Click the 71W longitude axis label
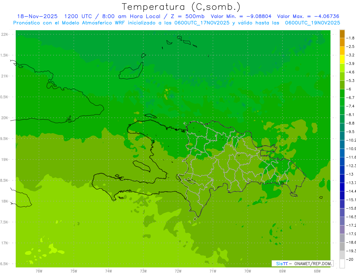The height and width of the screenshot is (275, 356). pyautogui.click(x=213, y=271)
